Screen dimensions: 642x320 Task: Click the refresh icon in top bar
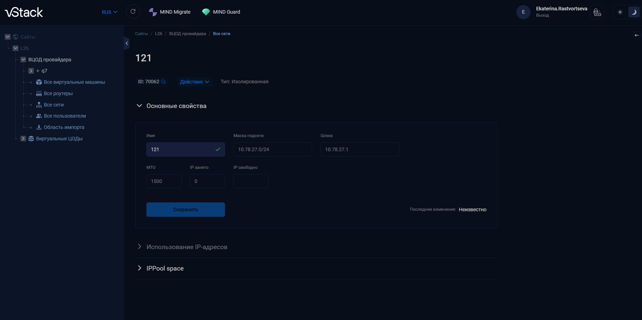tap(133, 12)
